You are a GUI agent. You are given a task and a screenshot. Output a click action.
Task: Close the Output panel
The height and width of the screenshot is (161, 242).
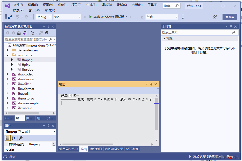click(x=156, y=84)
